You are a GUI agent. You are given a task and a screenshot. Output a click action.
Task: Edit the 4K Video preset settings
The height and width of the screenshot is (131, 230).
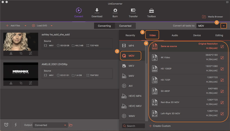coord(222,58)
